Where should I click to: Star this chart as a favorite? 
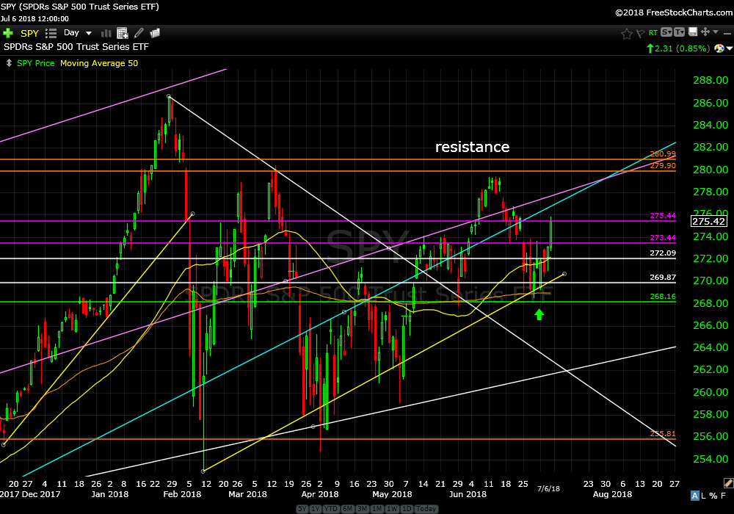click(x=626, y=33)
